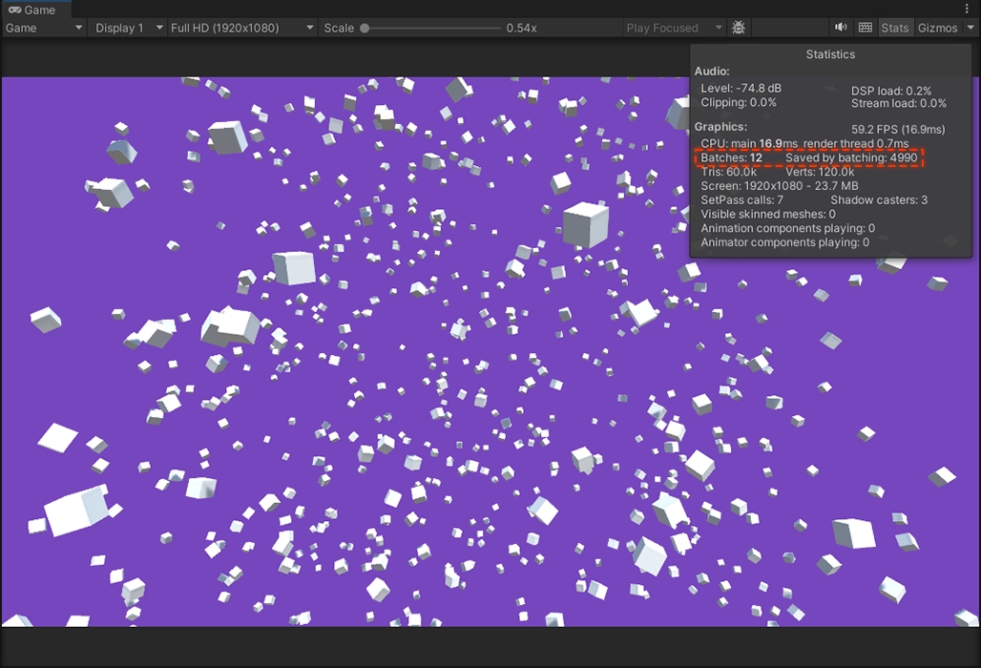
Task: Click the Statistics panel header
Action: pos(829,54)
